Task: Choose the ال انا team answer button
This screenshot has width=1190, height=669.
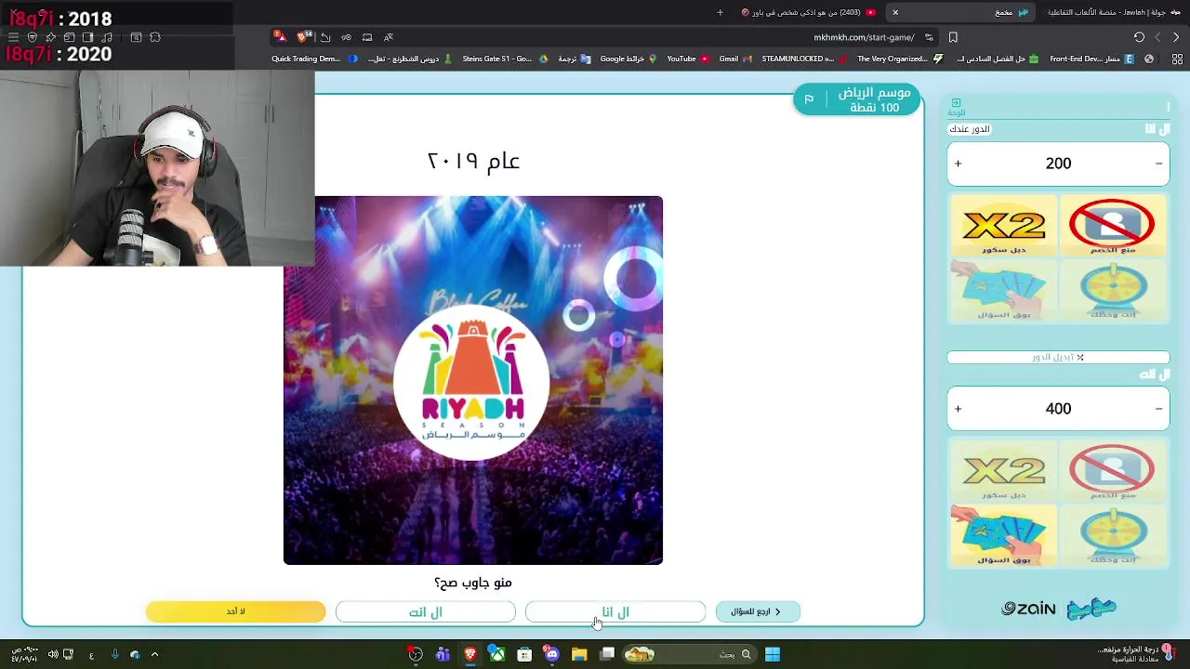Action: pyautogui.click(x=615, y=611)
